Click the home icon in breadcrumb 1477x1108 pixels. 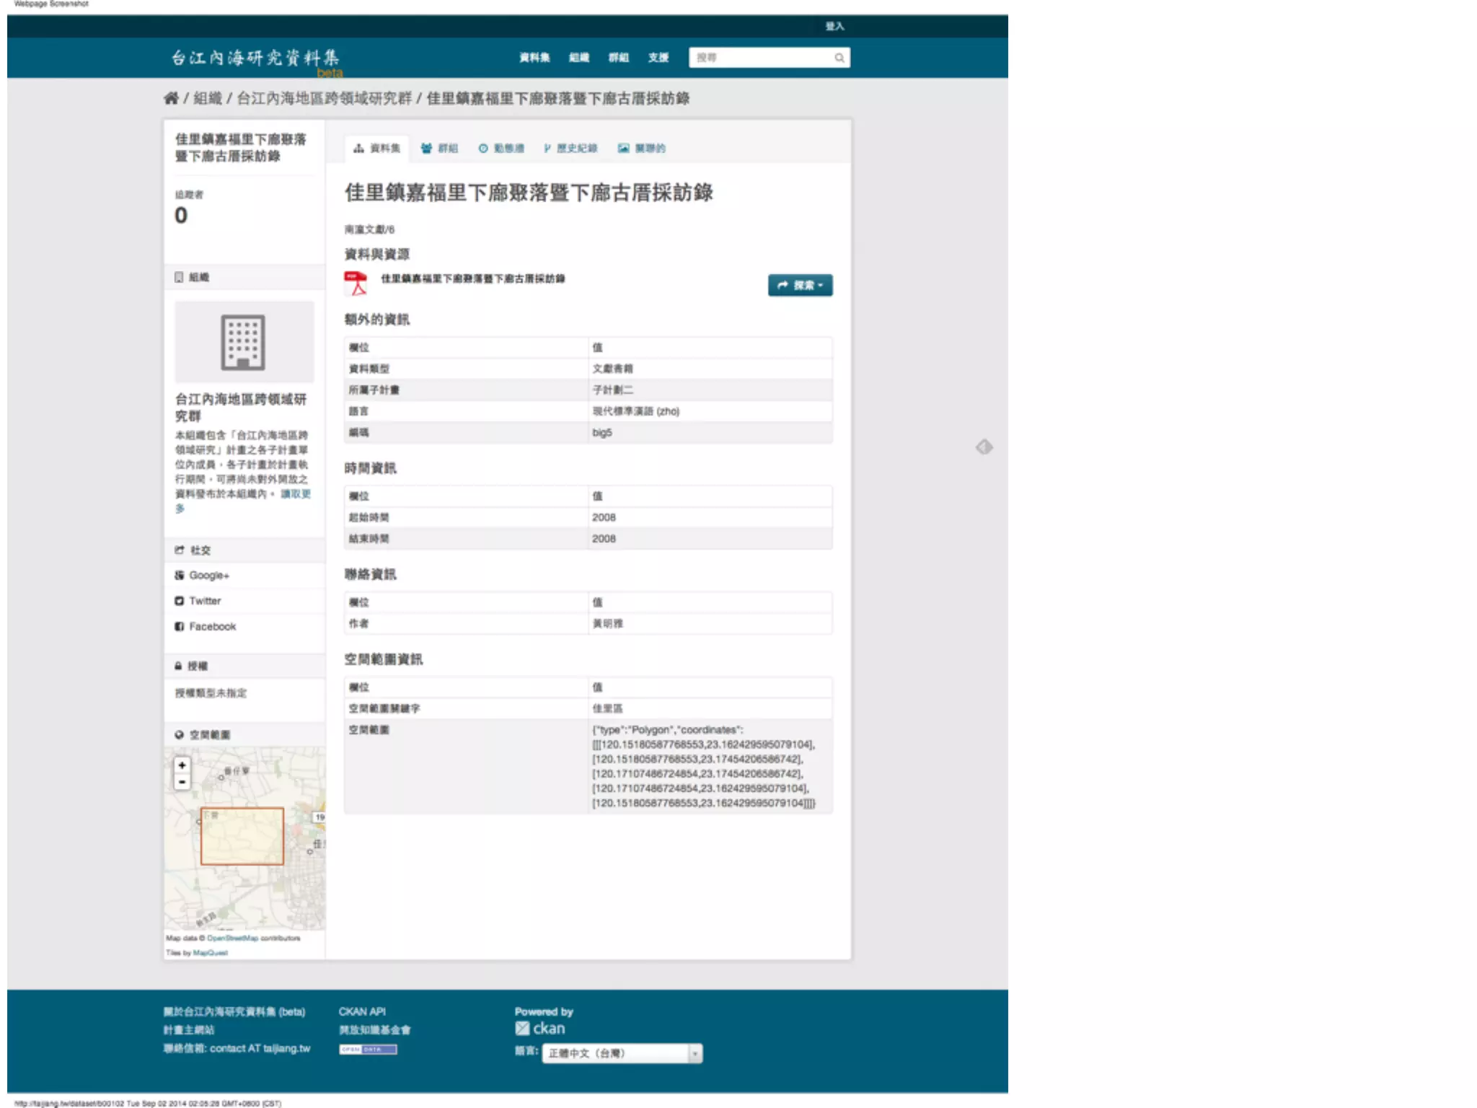(171, 98)
